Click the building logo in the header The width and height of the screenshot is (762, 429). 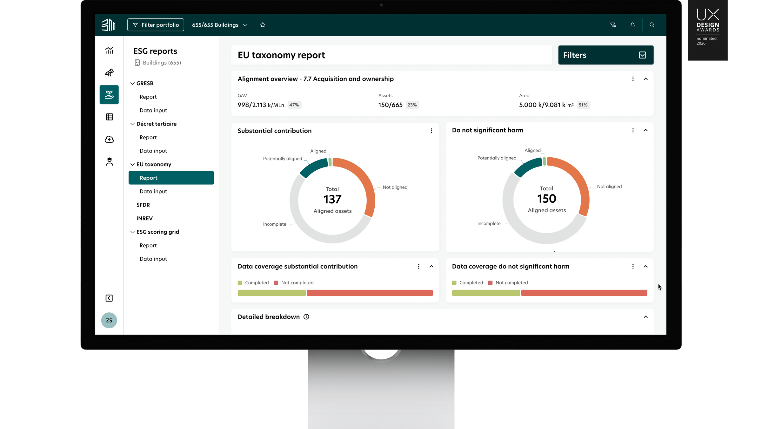[x=109, y=25]
